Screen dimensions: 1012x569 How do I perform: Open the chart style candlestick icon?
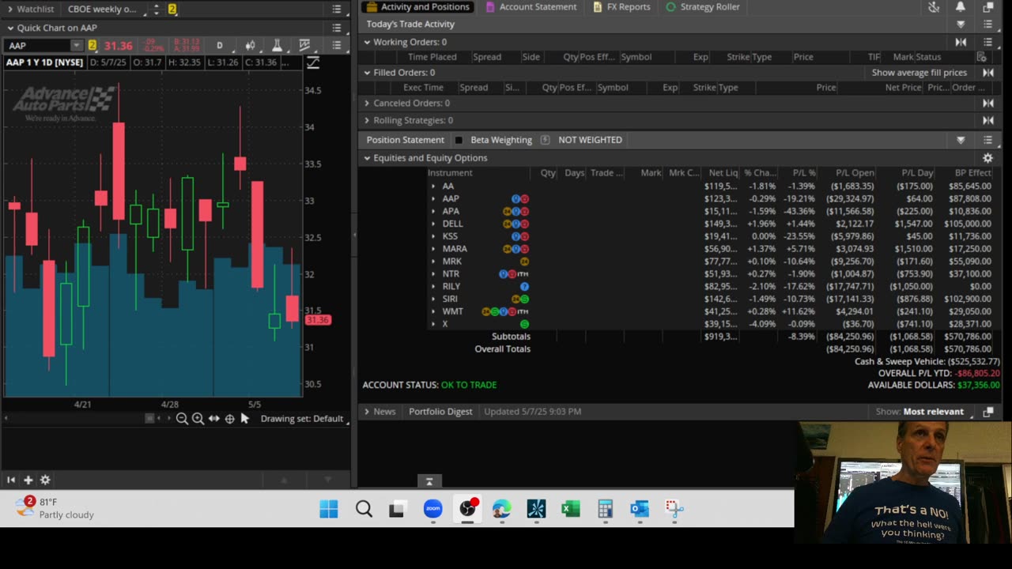[250, 46]
